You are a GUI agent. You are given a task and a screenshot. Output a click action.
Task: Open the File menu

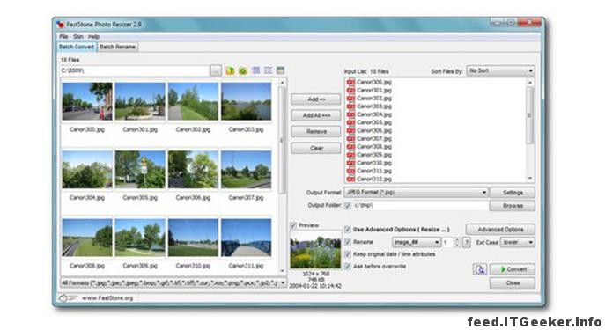[x=63, y=37]
